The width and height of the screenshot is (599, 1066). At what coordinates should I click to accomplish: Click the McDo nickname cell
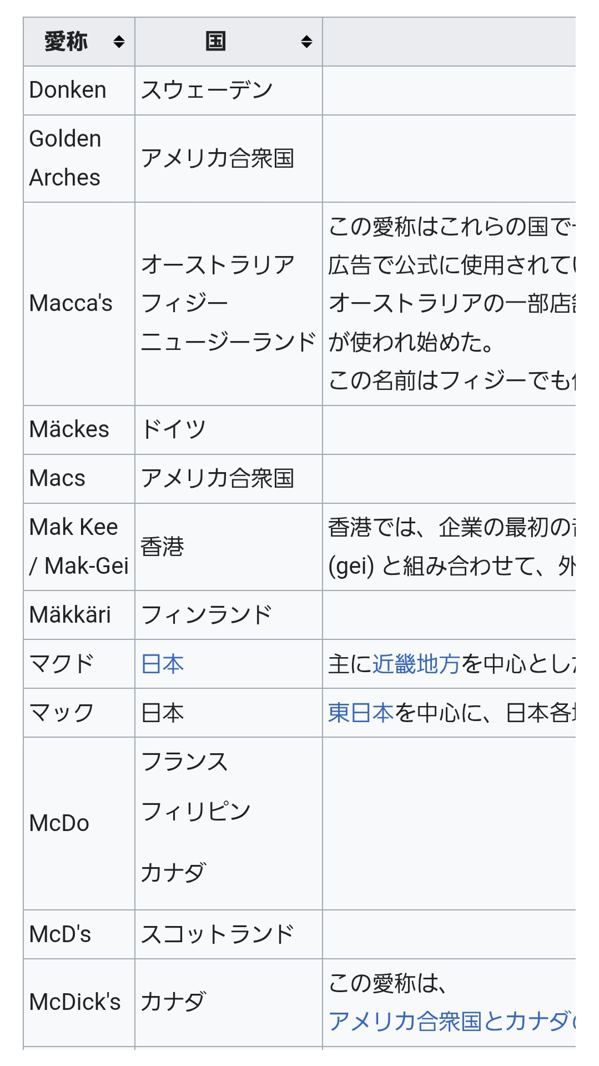pyautogui.click(x=59, y=823)
